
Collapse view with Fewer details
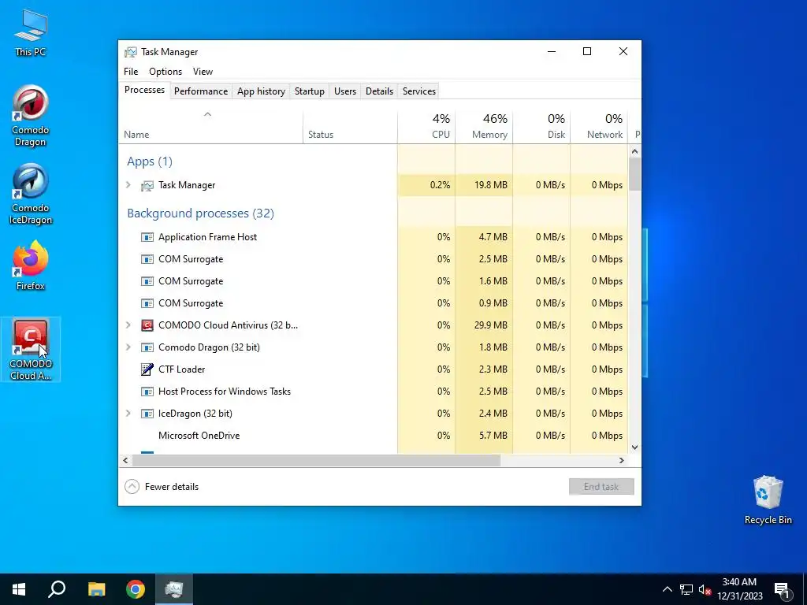[x=162, y=487]
